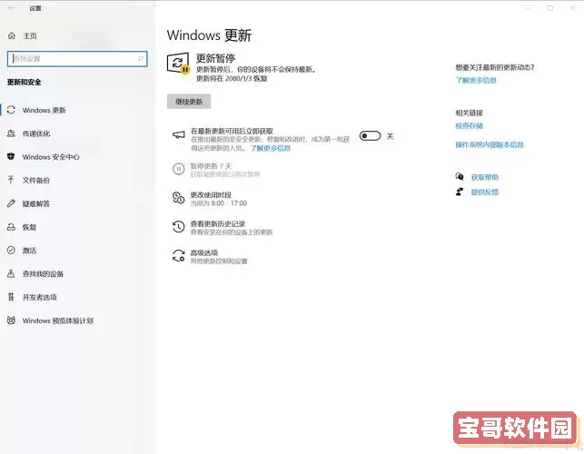Image resolution: width=584 pixels, height=454 pixels.
Task: Click the Home (主页) icon
Action: point(12,35)
